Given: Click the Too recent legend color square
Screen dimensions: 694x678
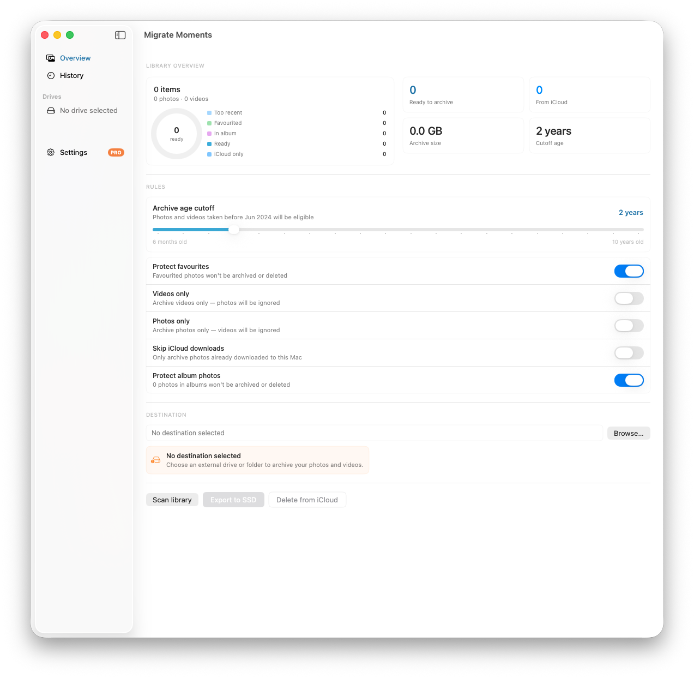Looking at the screenshot, I should click(209, 113).
